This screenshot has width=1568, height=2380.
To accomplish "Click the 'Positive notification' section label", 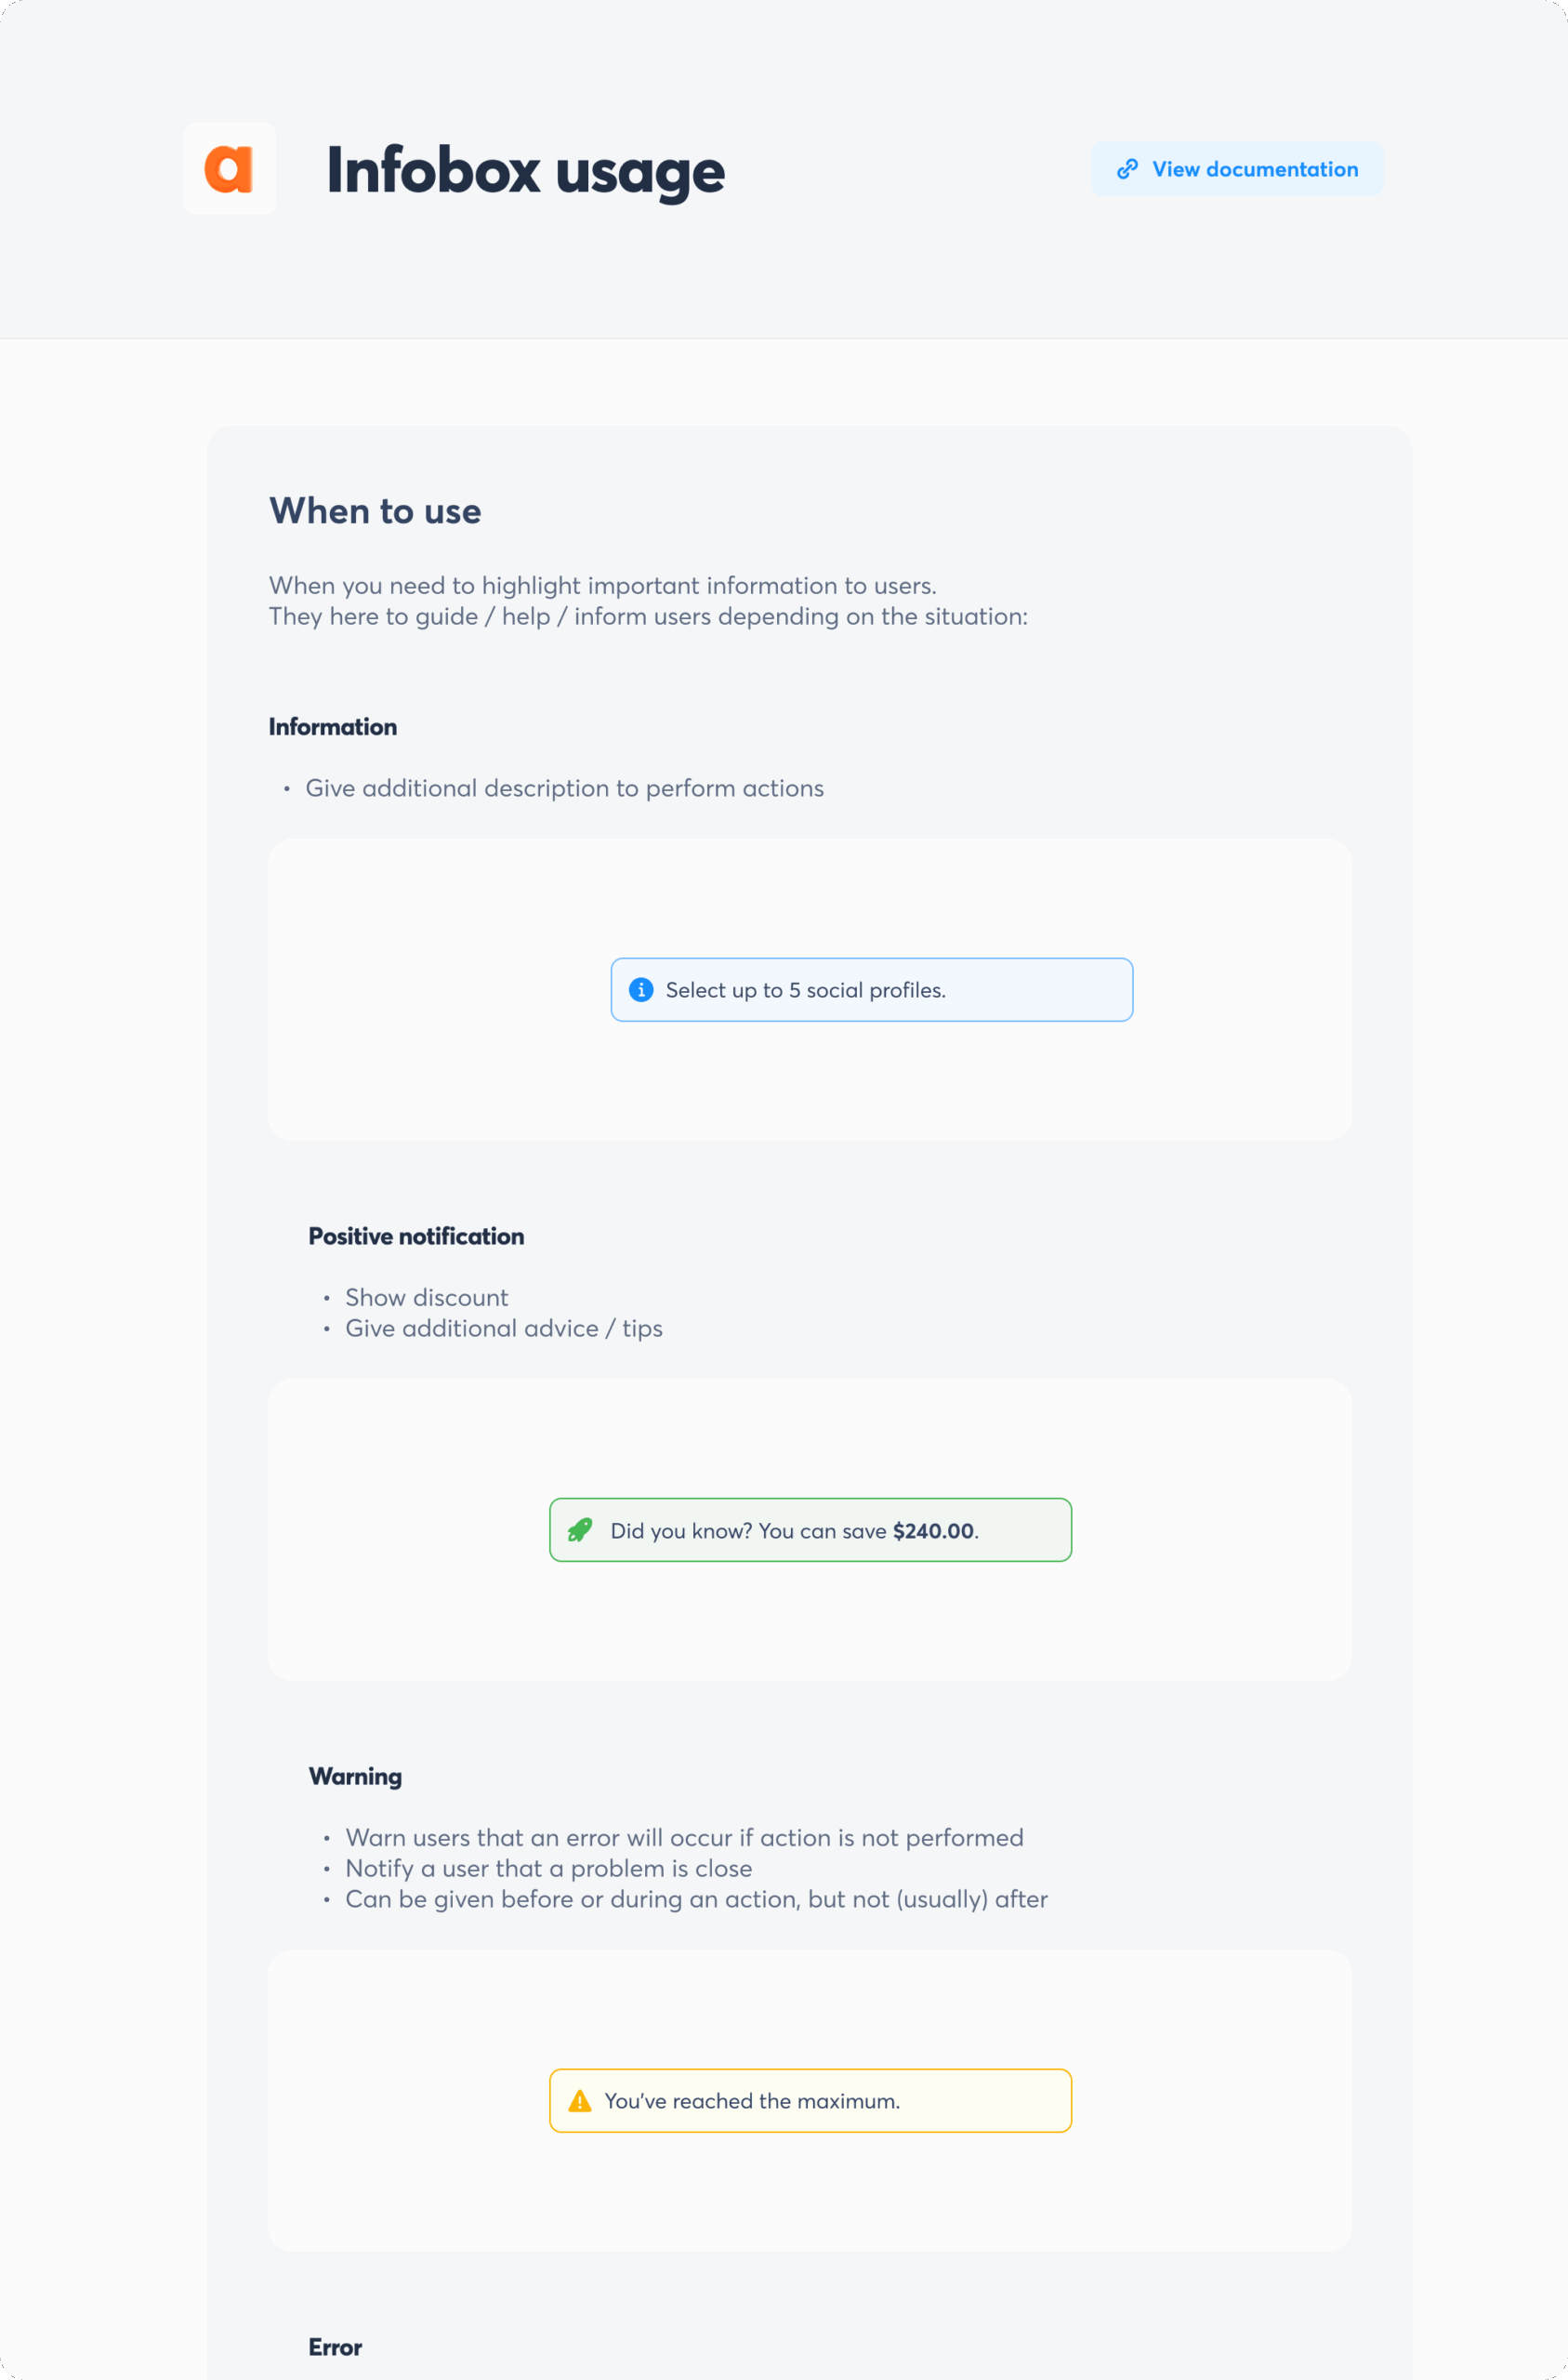I will pos(416,1236).
